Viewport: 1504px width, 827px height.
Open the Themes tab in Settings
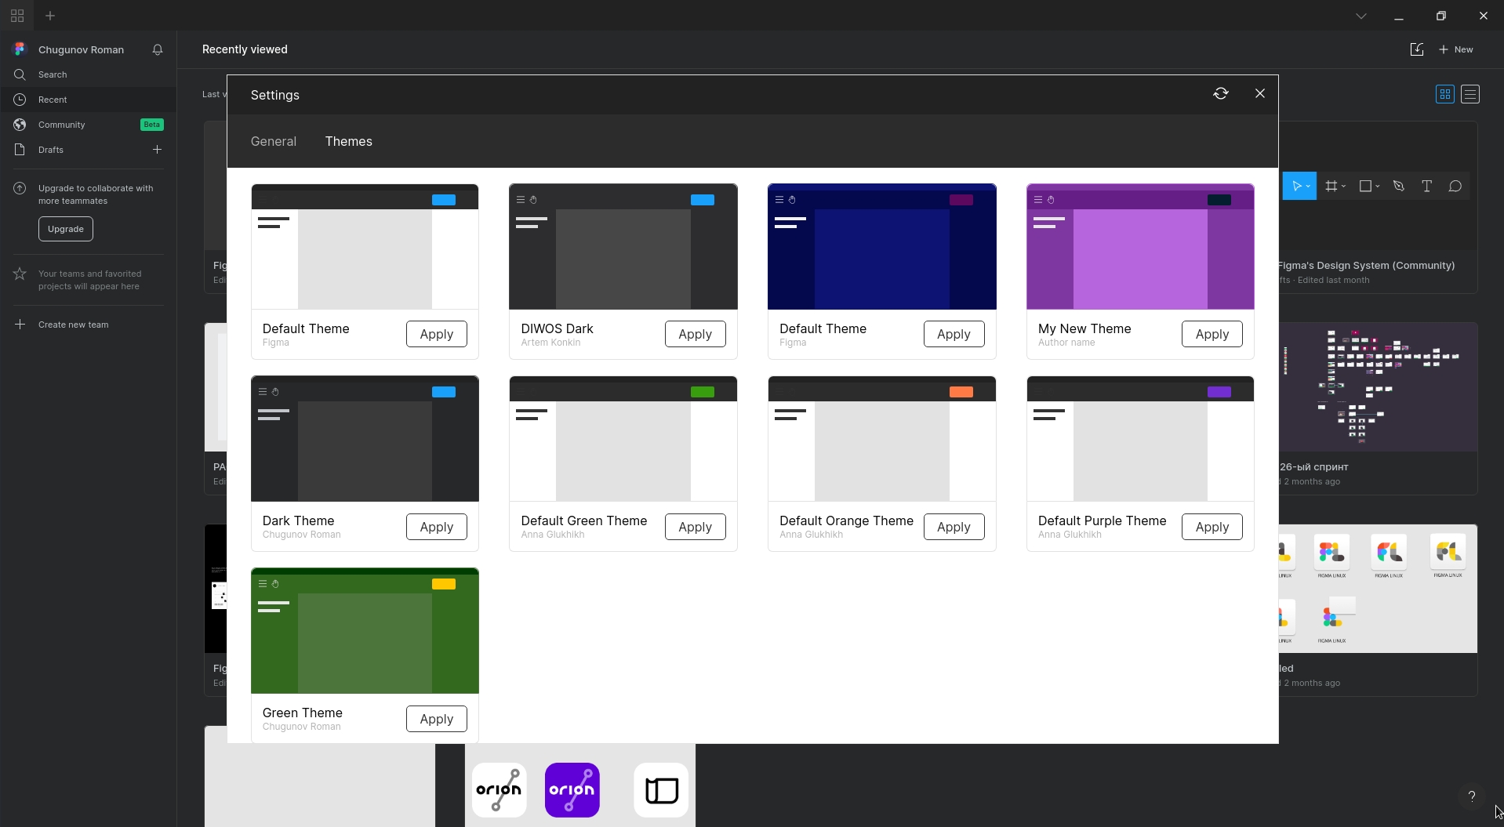349,141
